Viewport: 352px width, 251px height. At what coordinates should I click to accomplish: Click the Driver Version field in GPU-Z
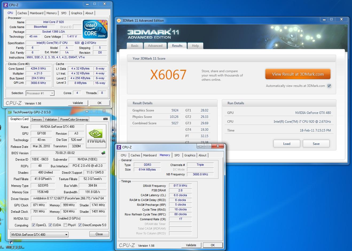69,198
